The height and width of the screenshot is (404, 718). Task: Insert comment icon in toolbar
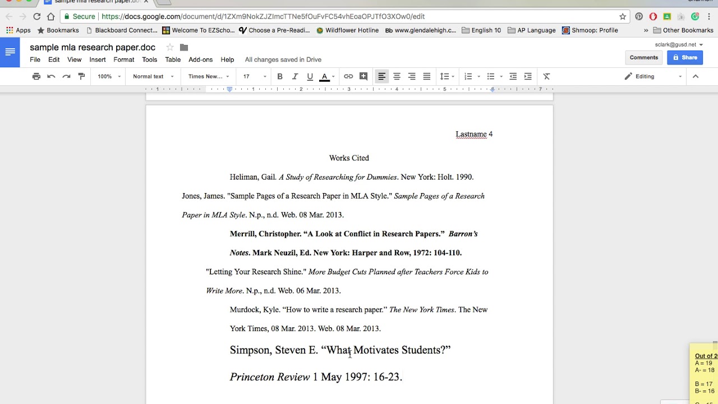point(363,76)
